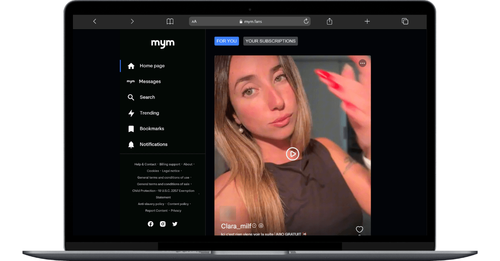Open the Instagram social icon
The width and height of the screenshot is (500, 261).
(163, 224)
